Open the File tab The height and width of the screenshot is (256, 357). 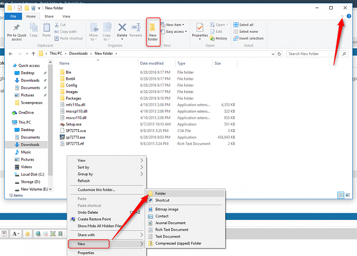(13, 16)
